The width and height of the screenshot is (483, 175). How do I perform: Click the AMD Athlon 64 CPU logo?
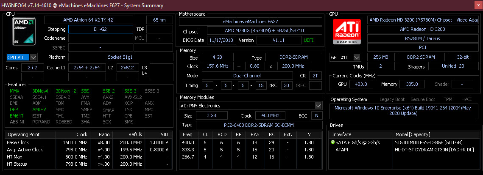[x=24, y=31]
